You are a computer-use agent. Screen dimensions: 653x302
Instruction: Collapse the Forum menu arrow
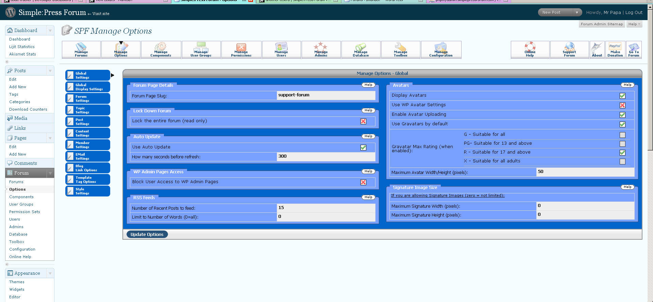(50, 173)
